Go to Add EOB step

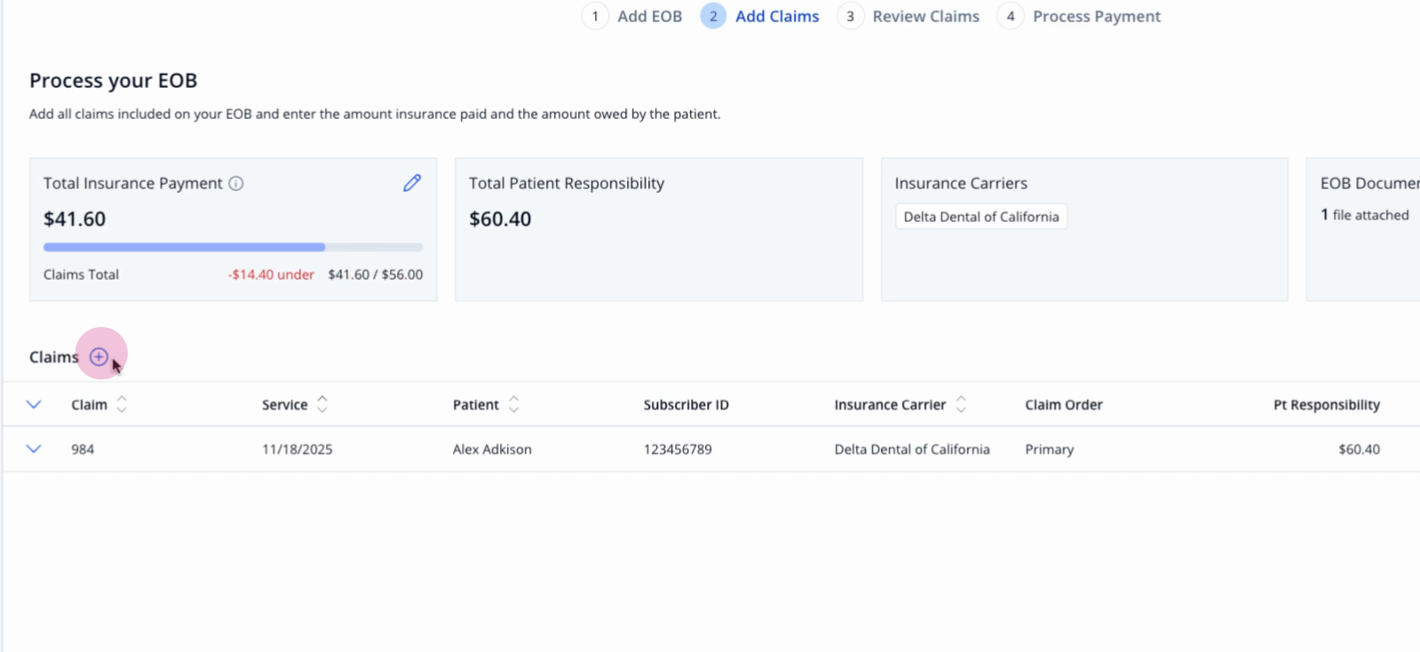click(x=632, y=16)
